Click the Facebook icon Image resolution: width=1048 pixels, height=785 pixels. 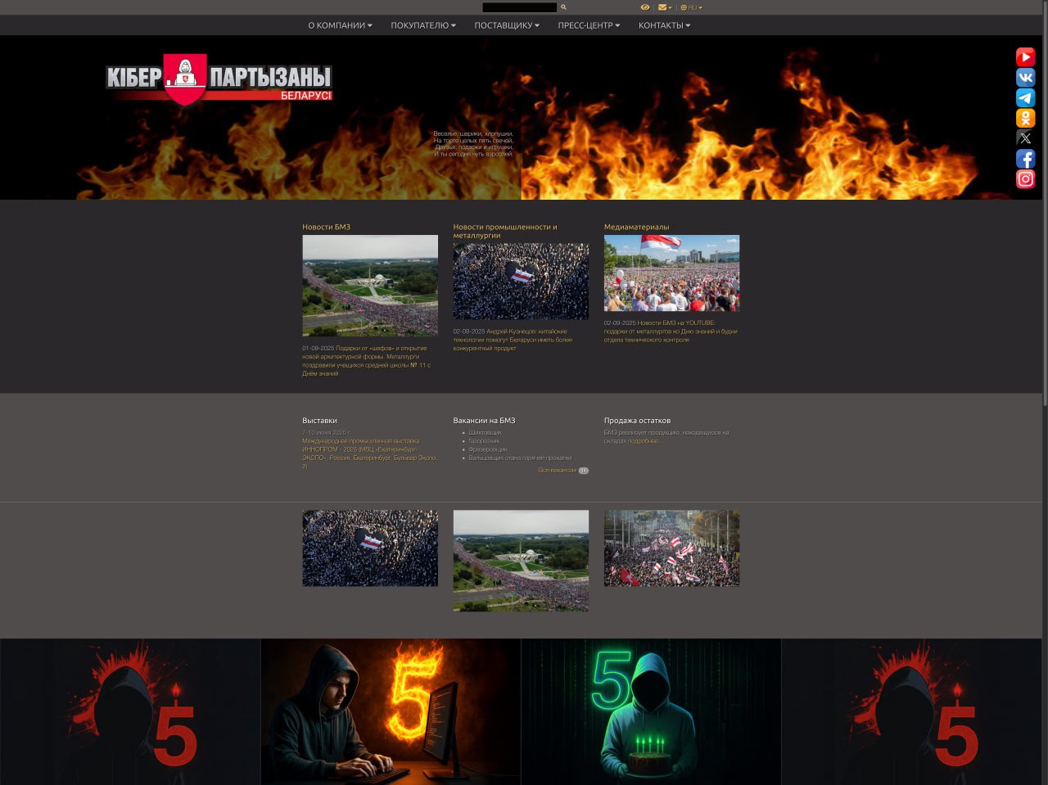click(1025, 159)
